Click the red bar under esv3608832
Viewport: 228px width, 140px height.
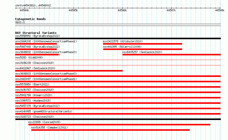click(37, 55)
